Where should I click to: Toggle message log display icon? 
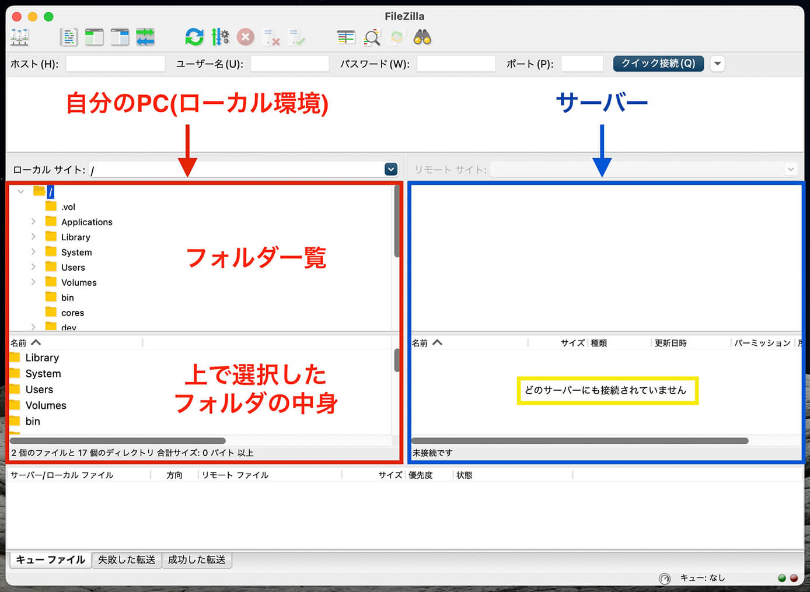[x=69, y=37]
